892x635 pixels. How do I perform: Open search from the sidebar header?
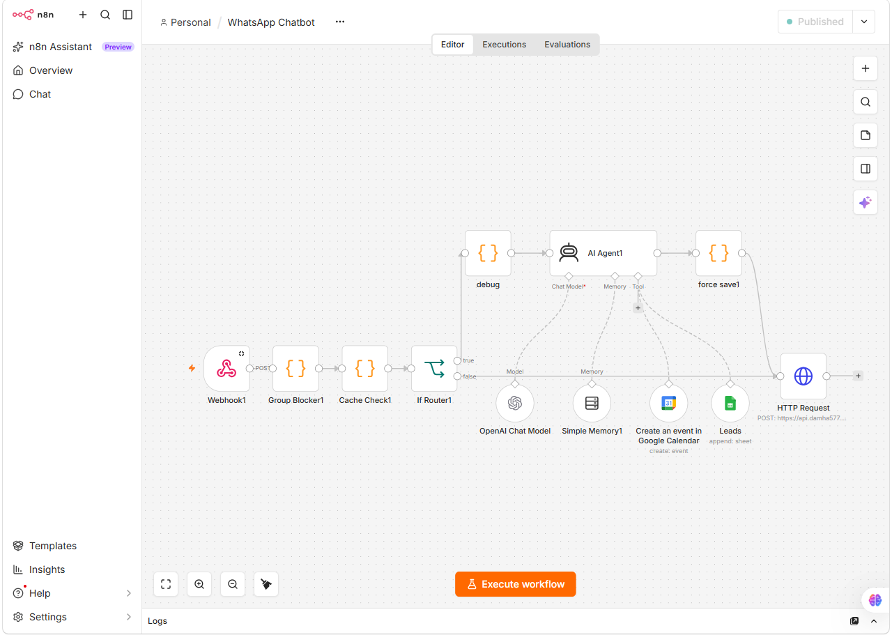click(105, 15)
